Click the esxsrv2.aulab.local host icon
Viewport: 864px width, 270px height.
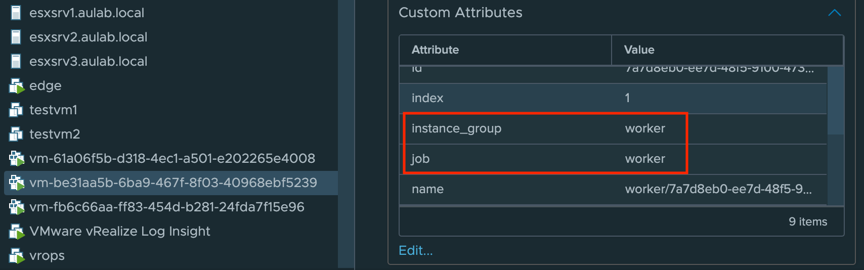[16, 37]
